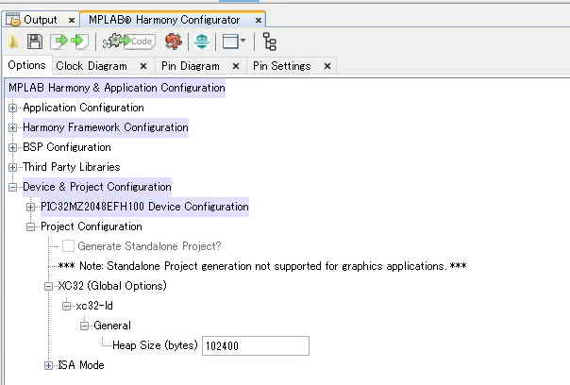This screenshot has width=570, height=385.
Task: Click the Output tab icon
Action: 12,20
